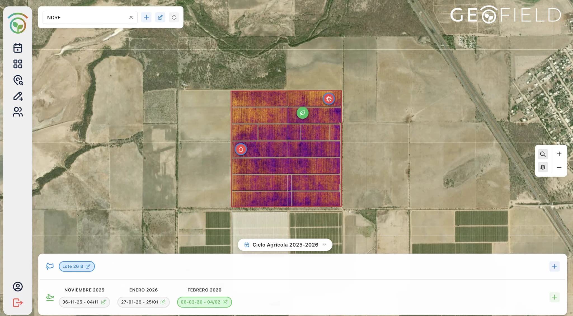Add a new flight with the plus button
The width and height of the screenshot is (573, 316).
tap(555, 297)
